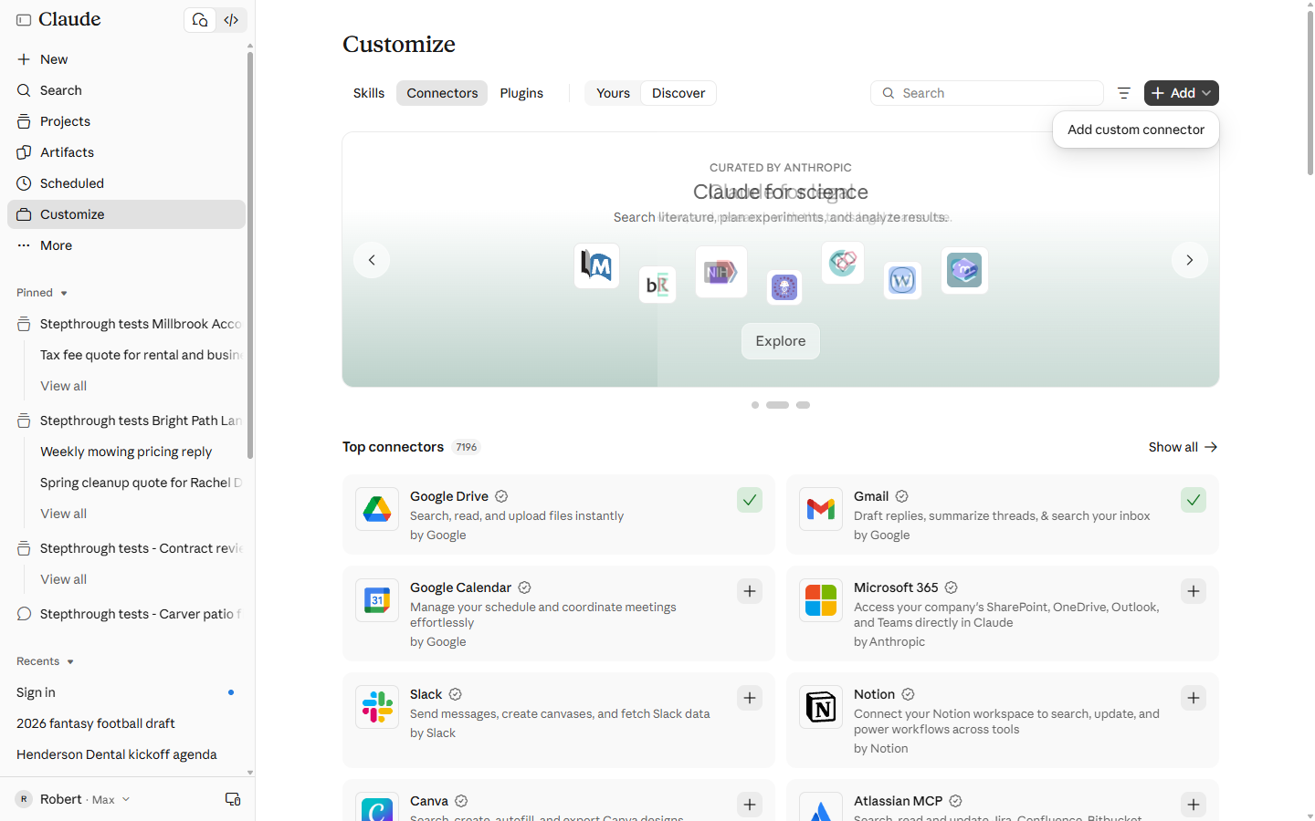Choose Add custom connector menu item
This screenshot has height=821, width=1315.
(1136, 130)
